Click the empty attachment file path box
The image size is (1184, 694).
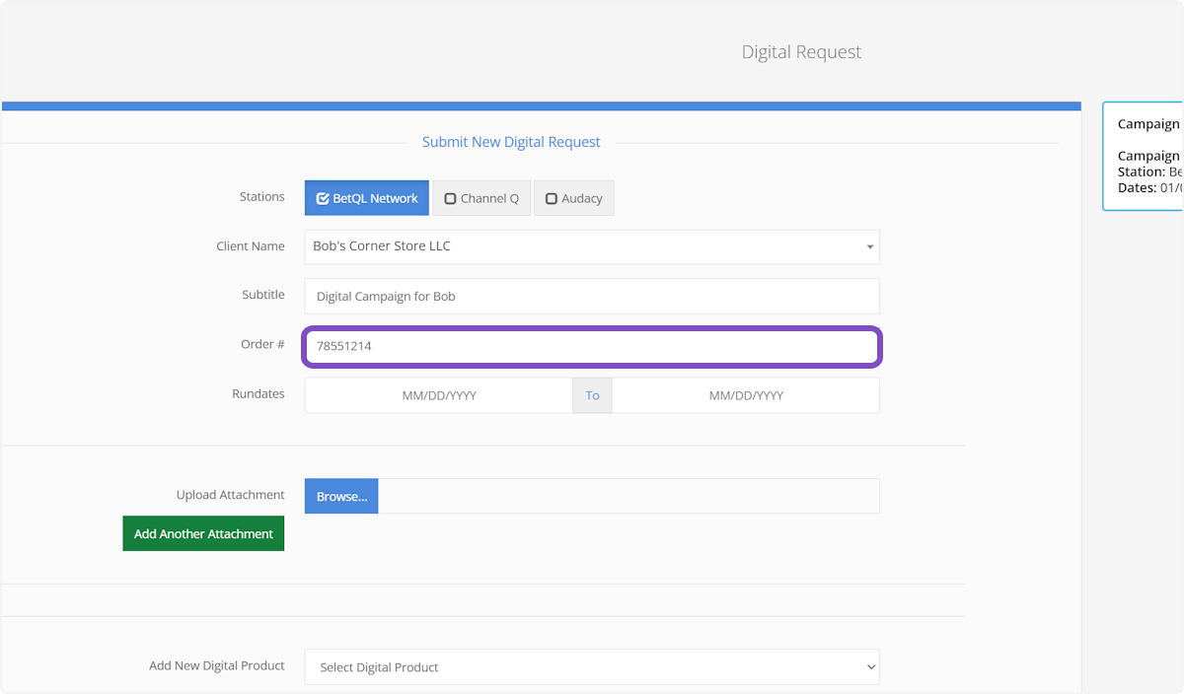tap(628, 497)
